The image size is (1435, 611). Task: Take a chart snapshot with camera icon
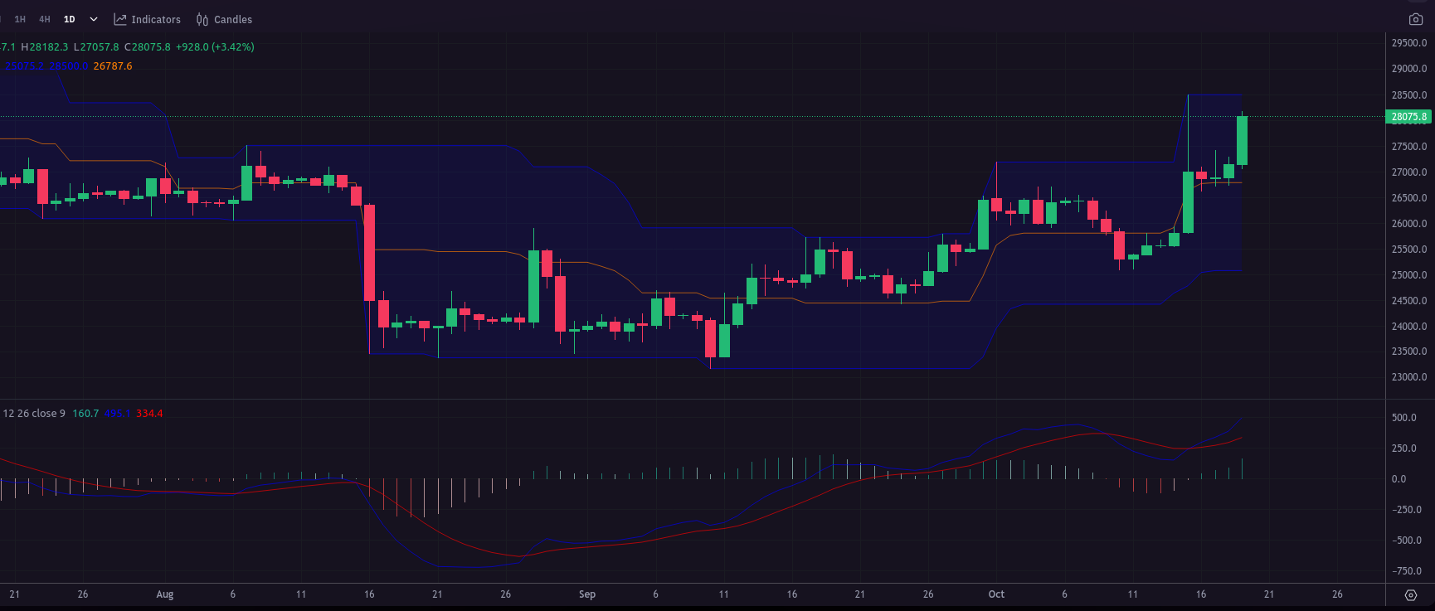coord(1416,19)
